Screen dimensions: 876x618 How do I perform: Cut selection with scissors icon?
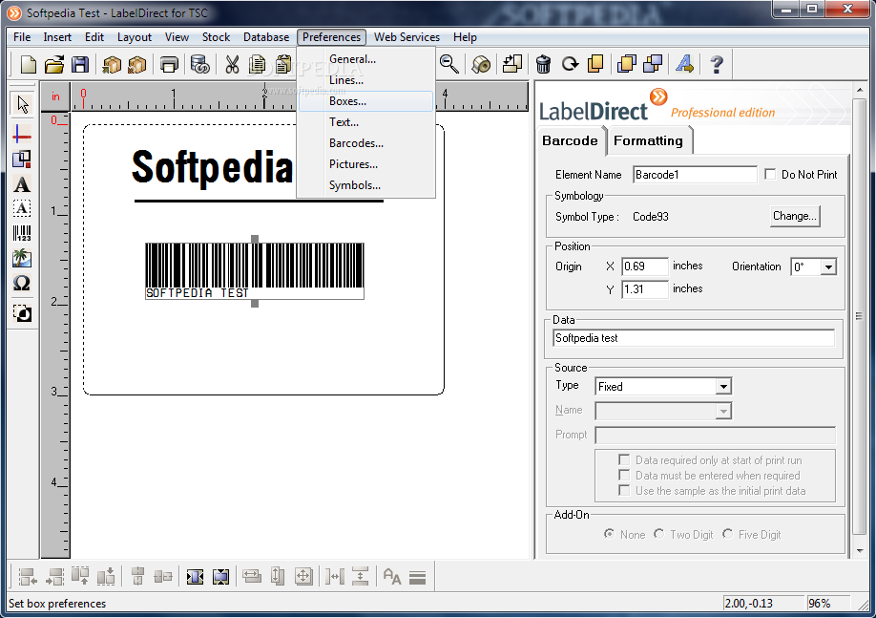pos(232,64)
